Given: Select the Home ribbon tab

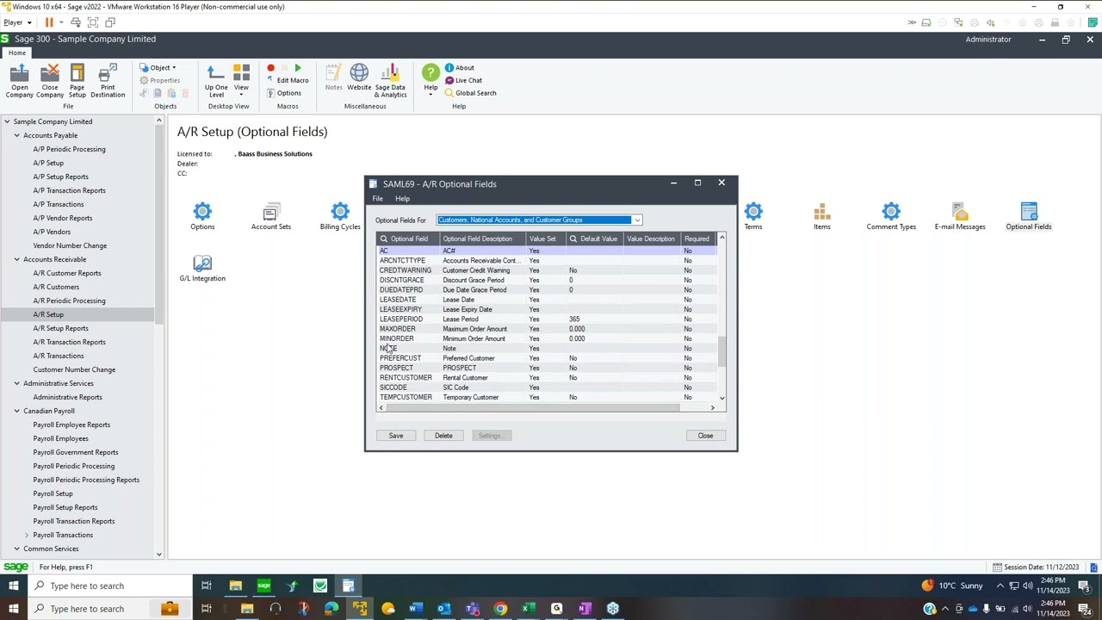Looking at the screenshot, I should click(17, 53).
